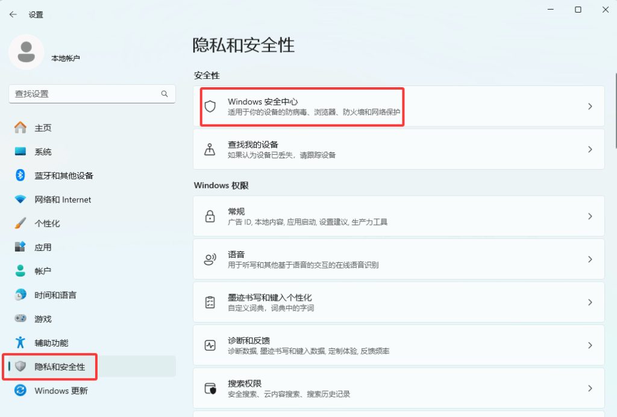
Task: Click the back arrow to return
Action: tap(13, 14)
